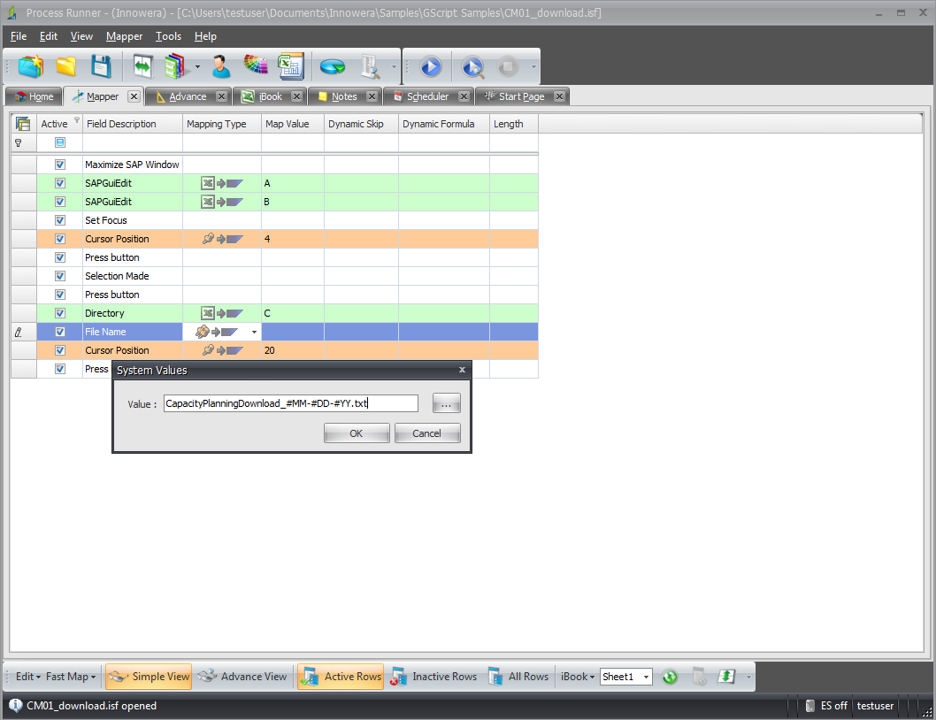Click the color palette fan icon
The height and width of the screenshot is (720, 936).
click(x=256, y=66)
